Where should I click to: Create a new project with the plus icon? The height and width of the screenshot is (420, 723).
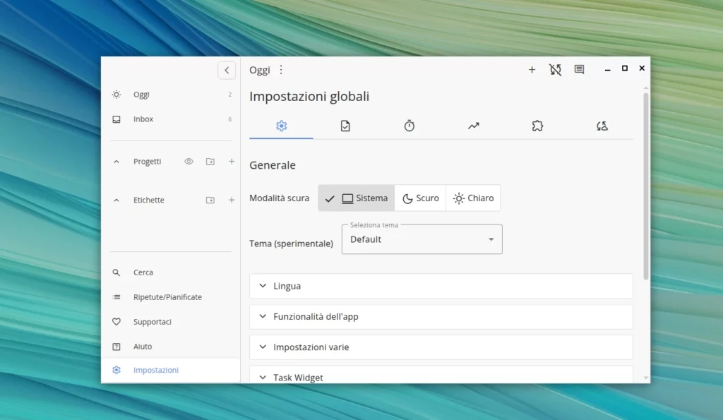(232, 161)
